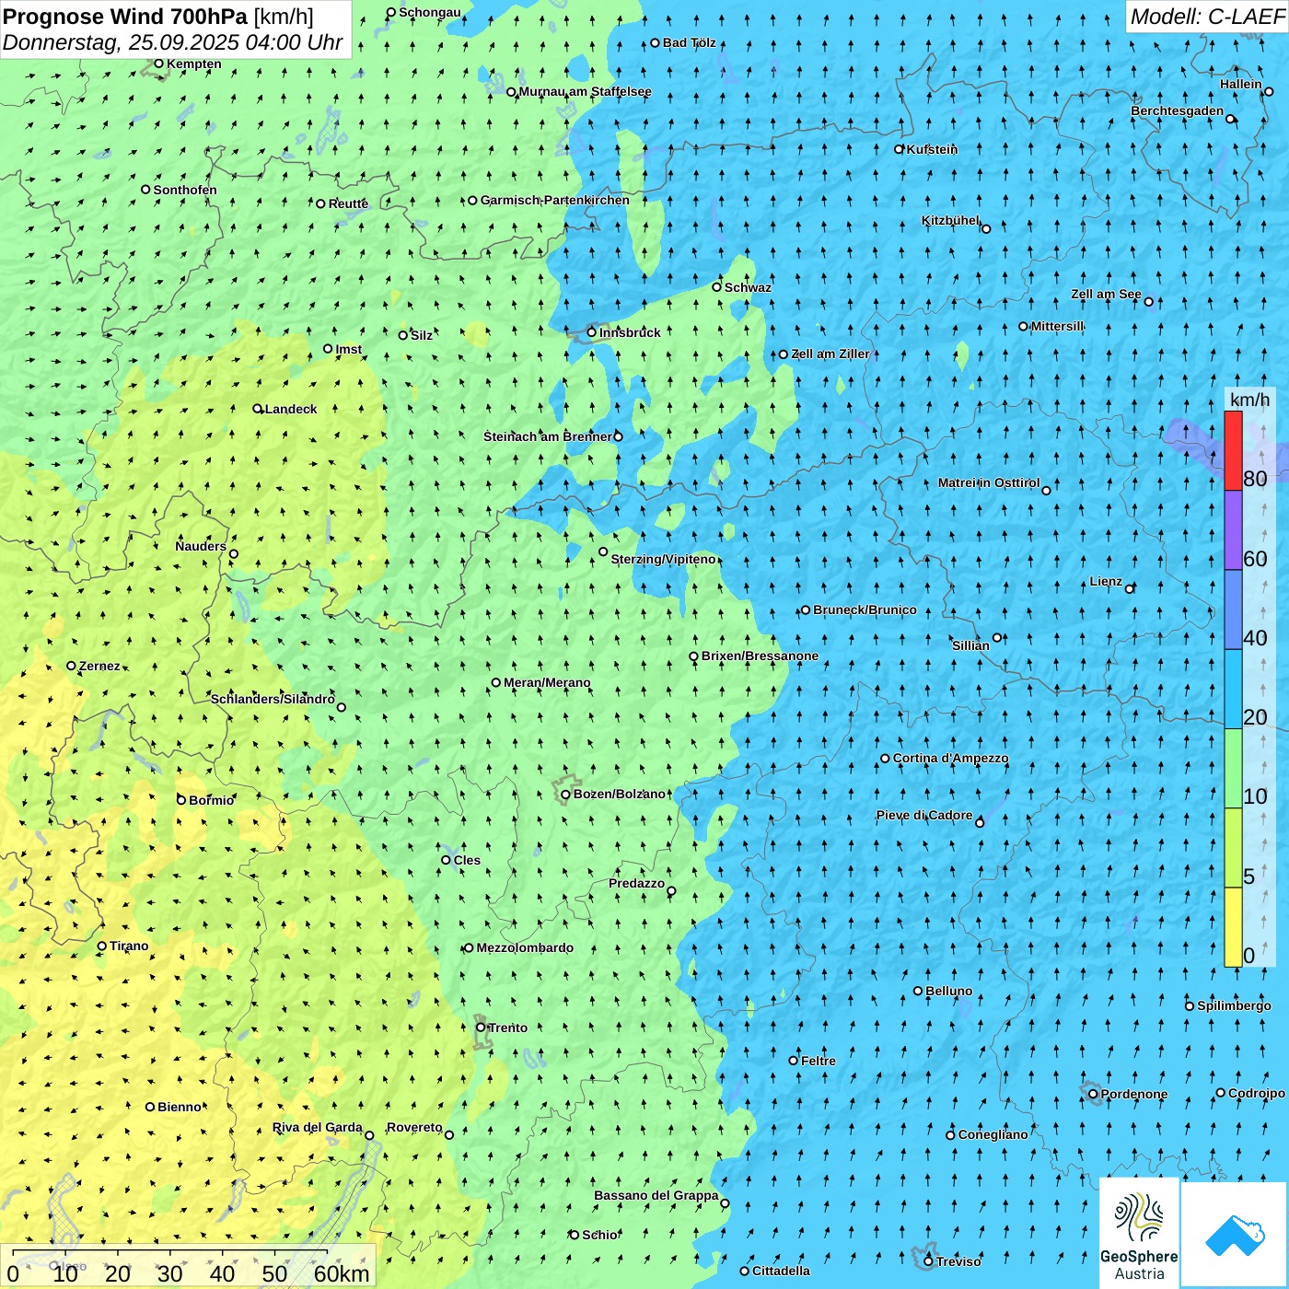Image resolution: width=1289 pixels, height=1289 pixels.
Task: Click the 'Spilimbergo' label
Action: (x=1234, y=1006)
